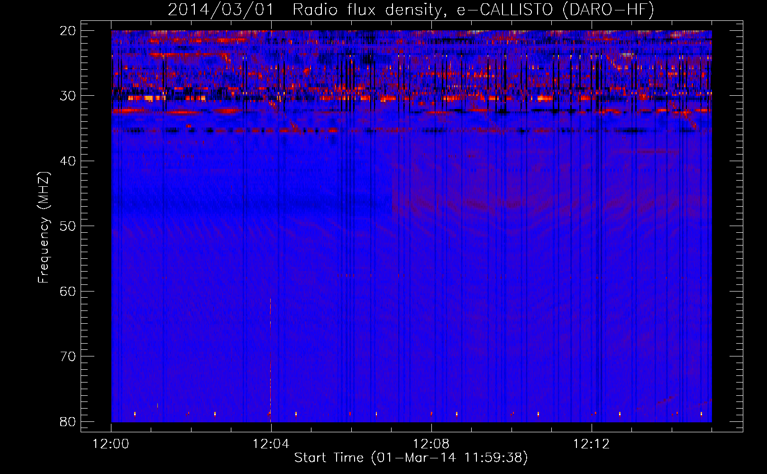Click the plot title "2014/03/01 Radio flux density, e-CALLISTO (DARO-HF)"
The image size is (767, 474).
(x=411, y=10)
